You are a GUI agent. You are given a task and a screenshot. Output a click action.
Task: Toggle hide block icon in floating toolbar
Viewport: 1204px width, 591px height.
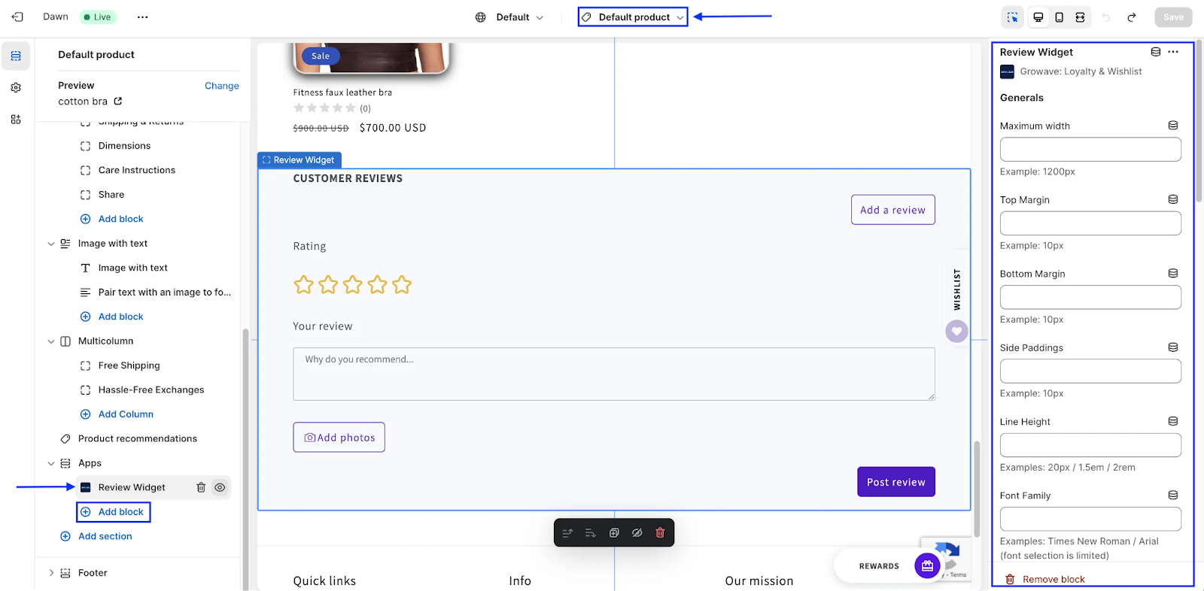tap(637, 533)
